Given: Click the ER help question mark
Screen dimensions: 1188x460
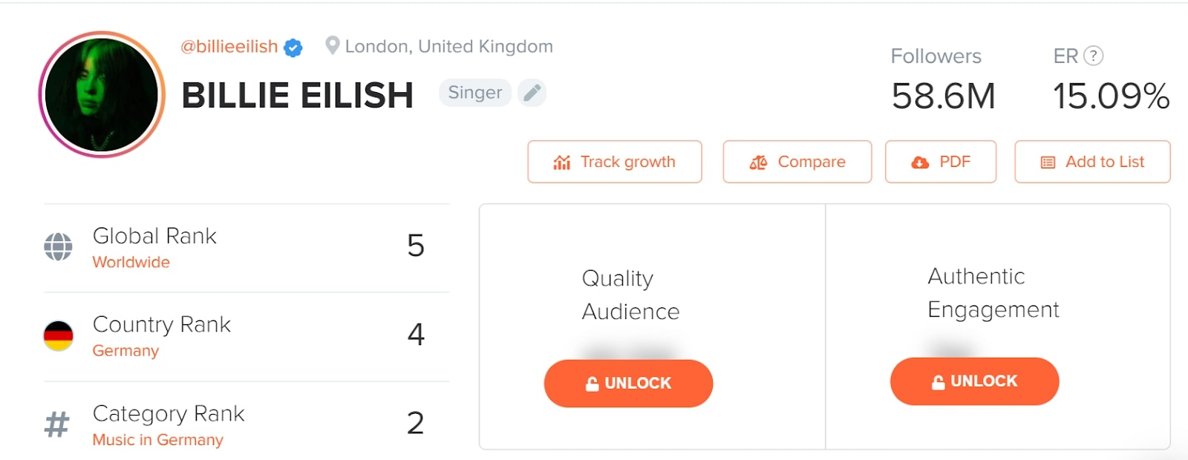Looking at the screenshot, I should (1093, 56).
